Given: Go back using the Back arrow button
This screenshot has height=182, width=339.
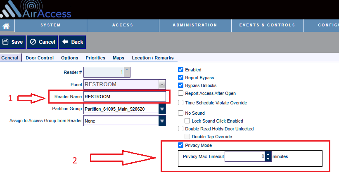Looking at the screenshot, I should [72, 42].
